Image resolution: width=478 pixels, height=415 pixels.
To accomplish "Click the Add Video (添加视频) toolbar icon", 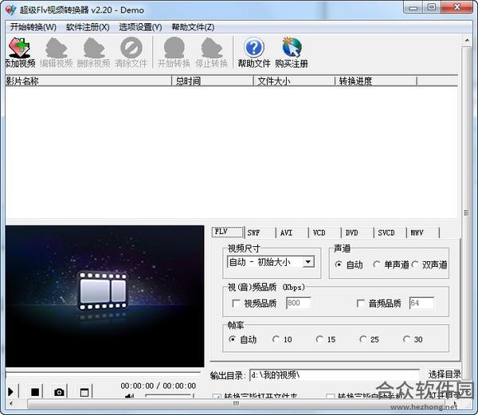I will click(20, 52).
